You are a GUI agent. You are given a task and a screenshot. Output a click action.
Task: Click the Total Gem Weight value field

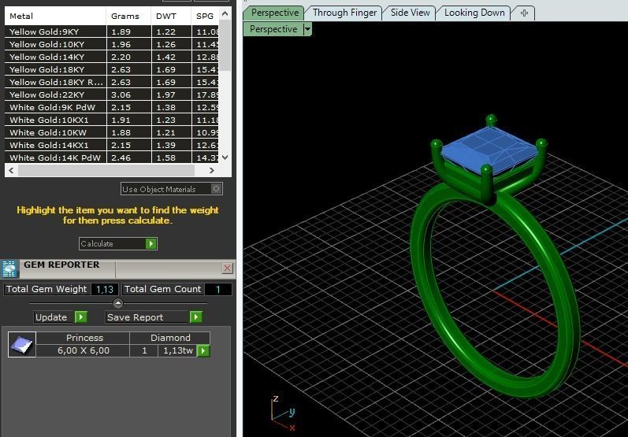(x=105, y=289)
